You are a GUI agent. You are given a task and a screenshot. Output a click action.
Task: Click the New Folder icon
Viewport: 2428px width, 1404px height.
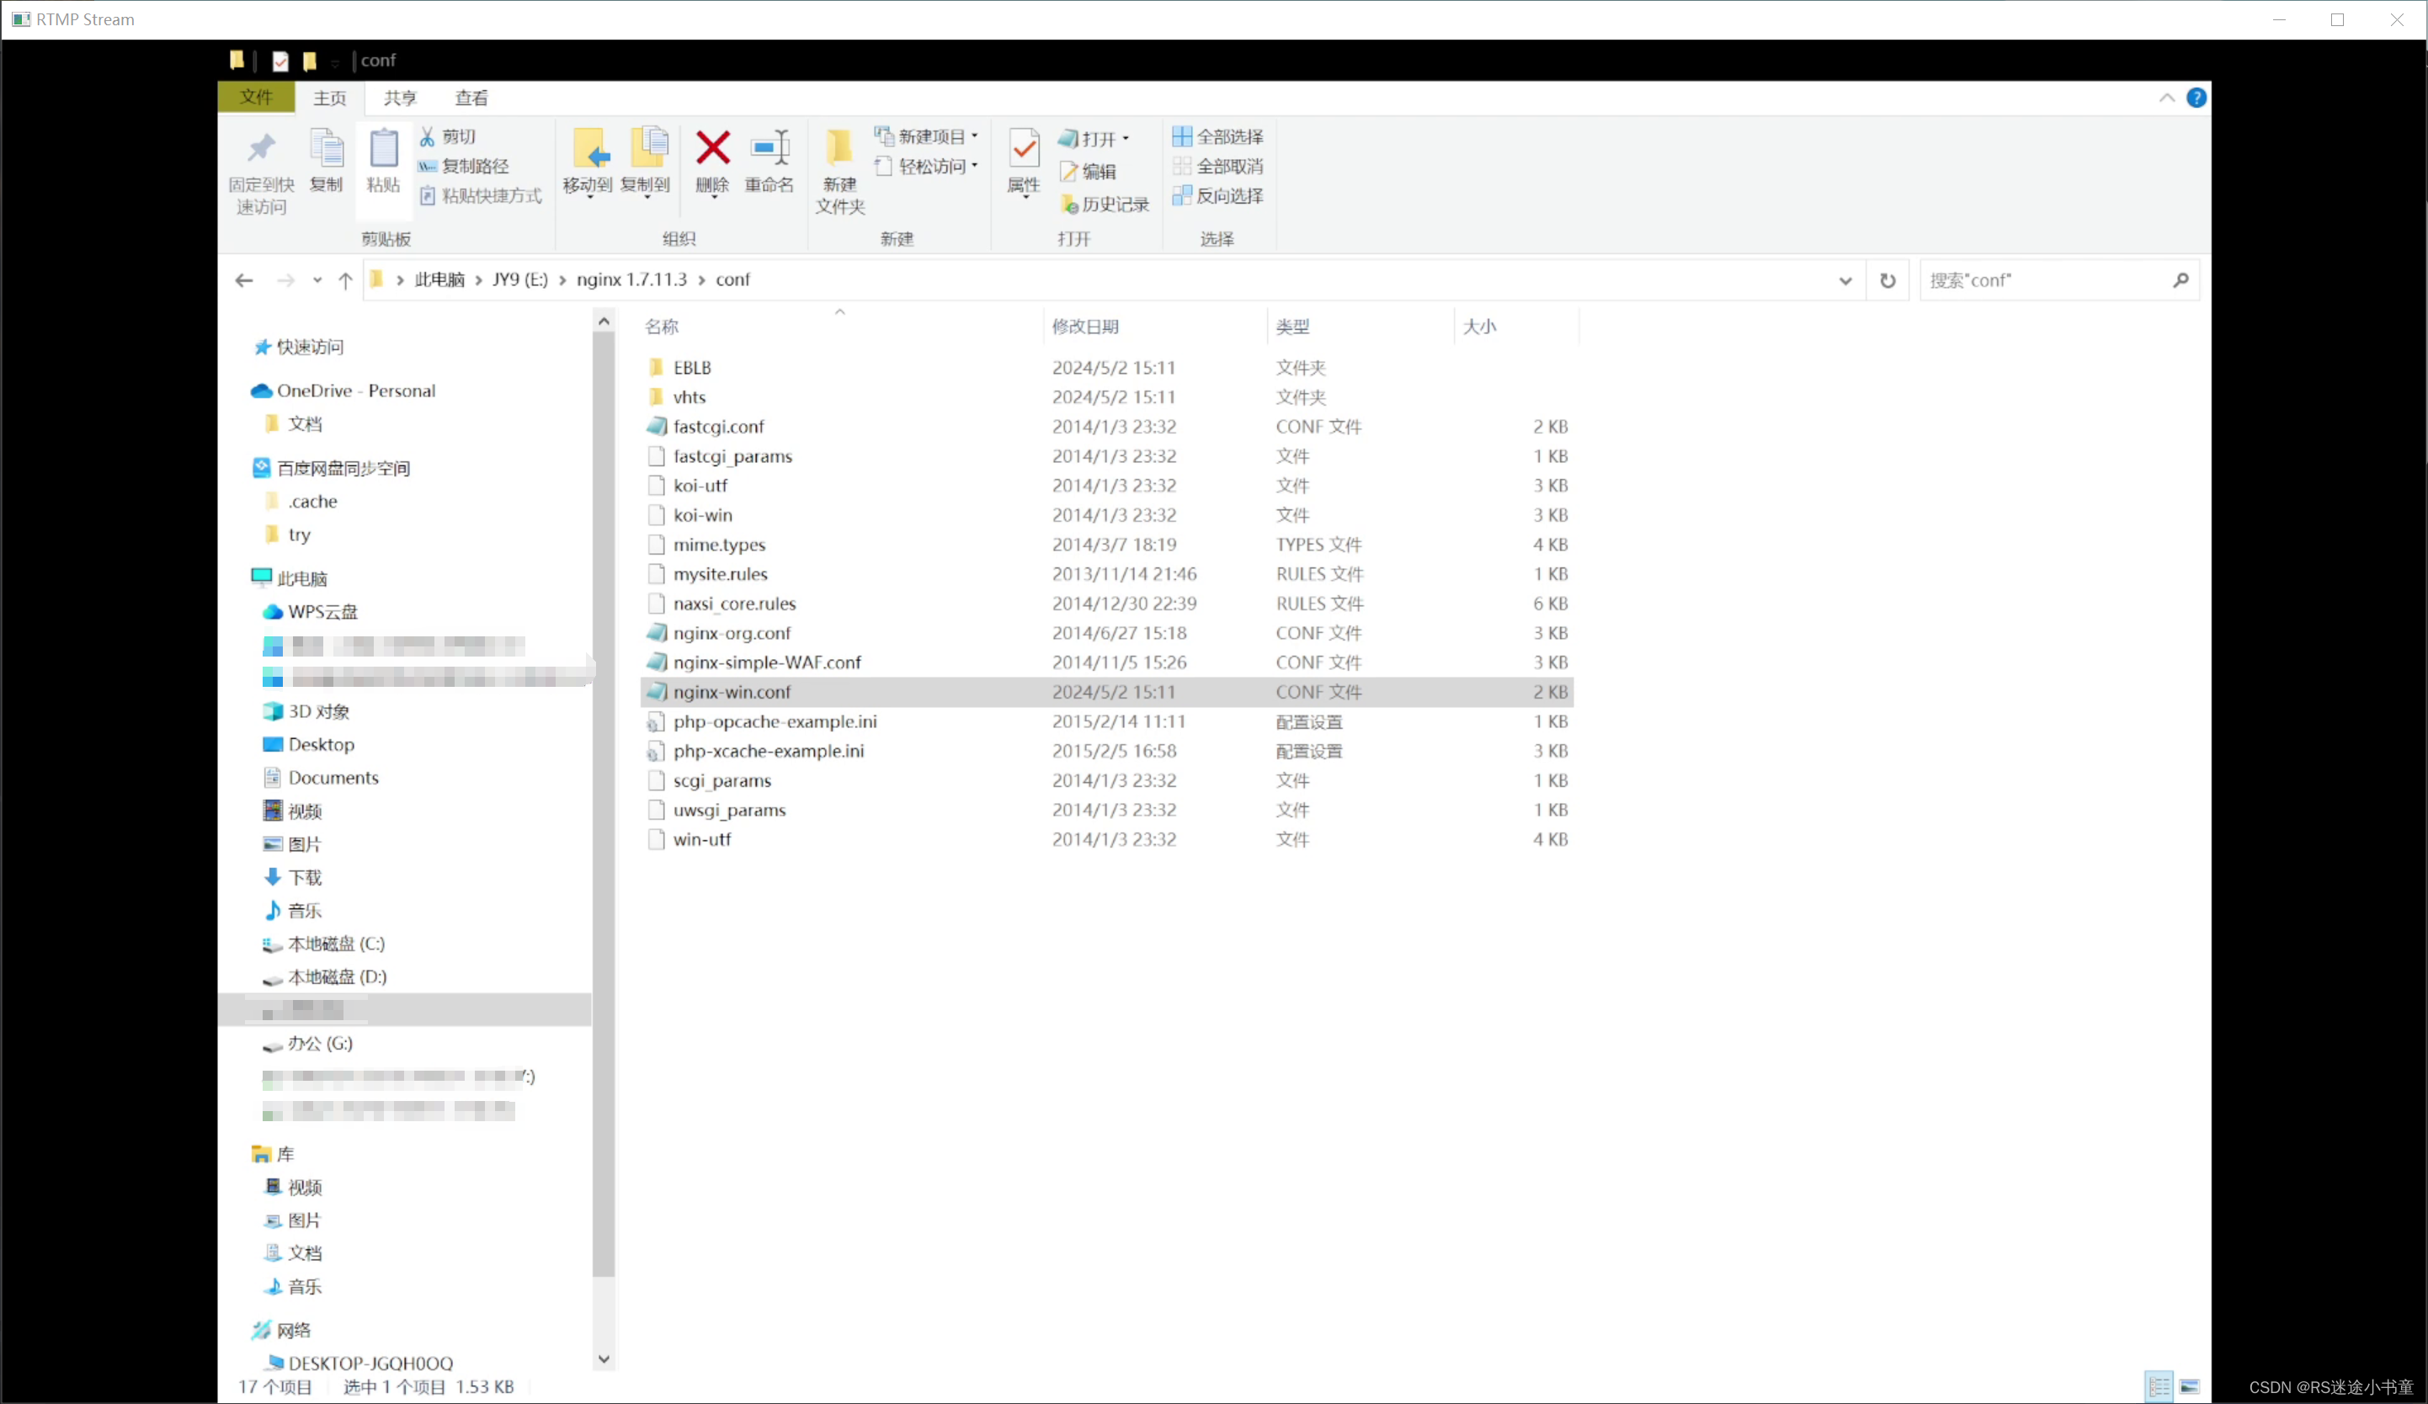click(x=839, y=149)
